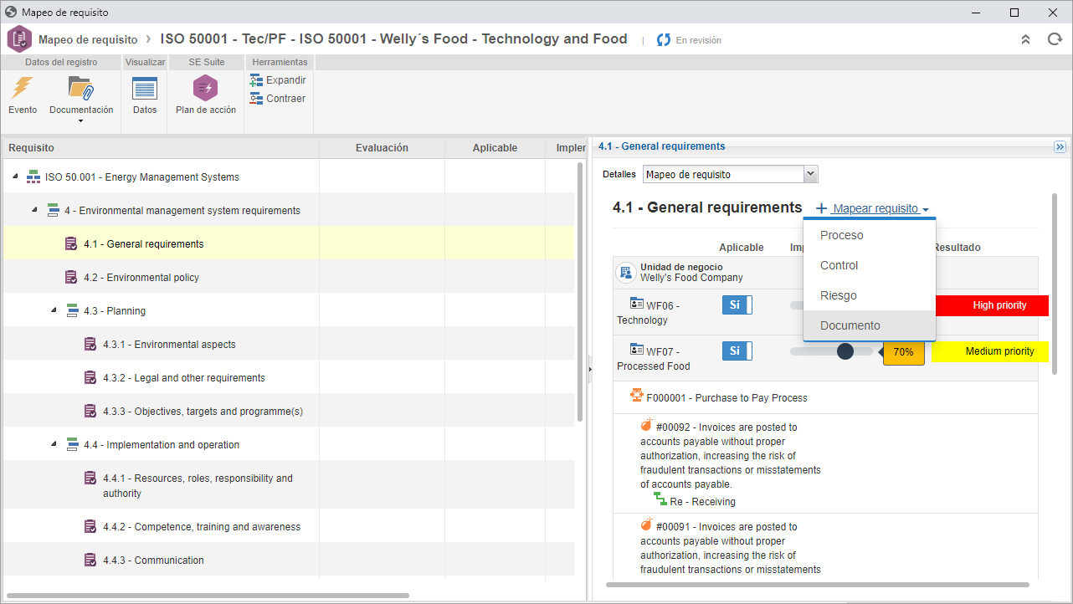Click the #00091 risk bomb icon
This screenshot has height=604, width=1073.
pos(646,525)
